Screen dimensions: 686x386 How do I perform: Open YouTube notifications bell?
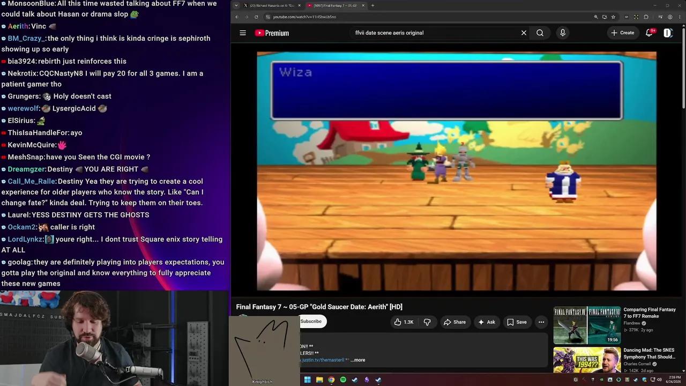click(649, 33)
